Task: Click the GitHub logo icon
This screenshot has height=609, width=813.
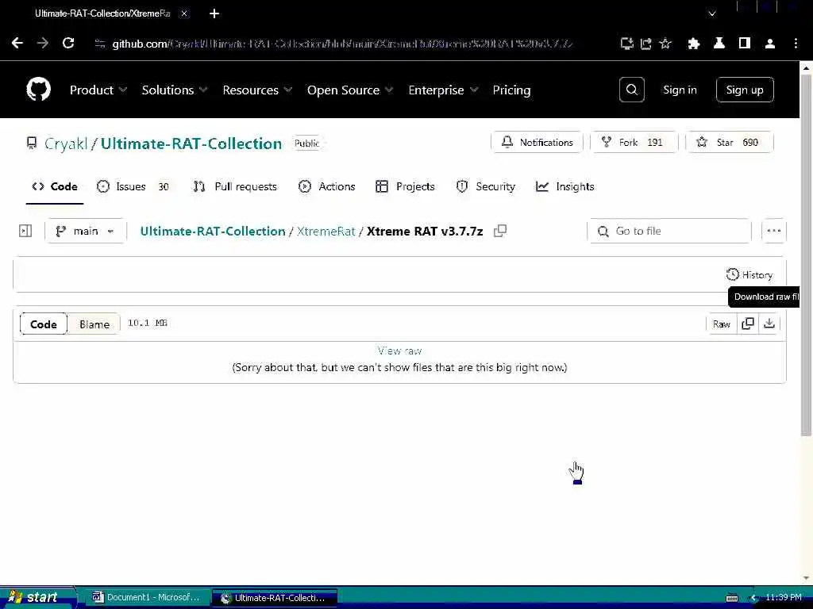Action: 38,90
